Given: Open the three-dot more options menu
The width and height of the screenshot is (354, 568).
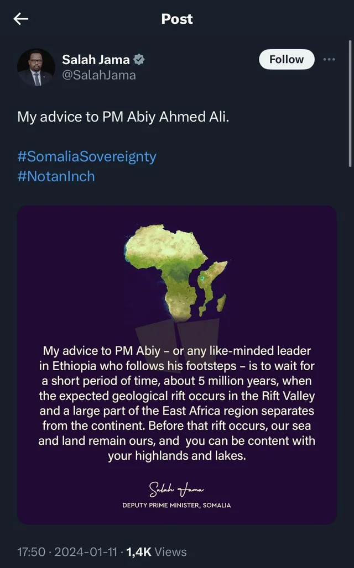Looking at the screenshot, I should (329, 59).
